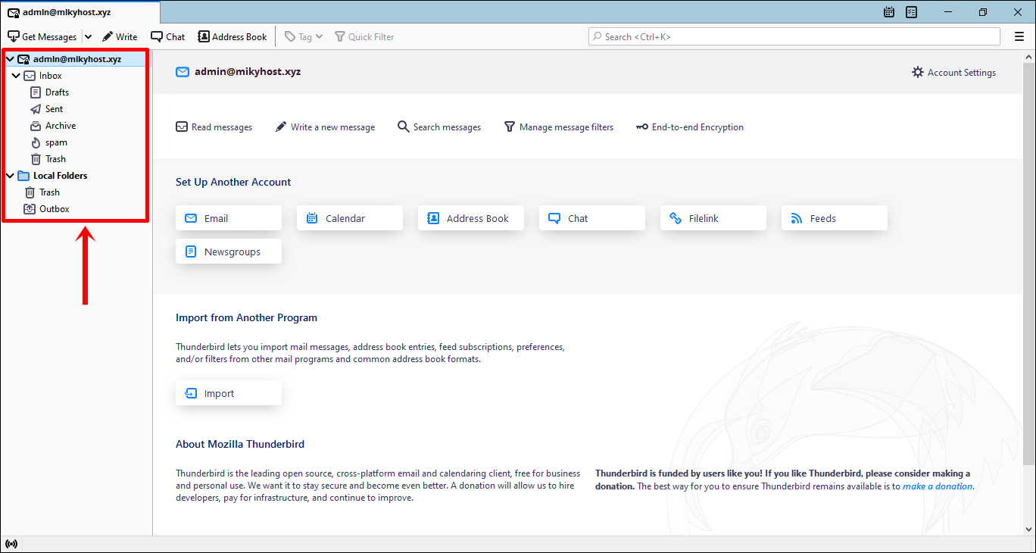This screenshot has height=553, width=1036.
Task: Click Search messages
Action: pos(439,127)
